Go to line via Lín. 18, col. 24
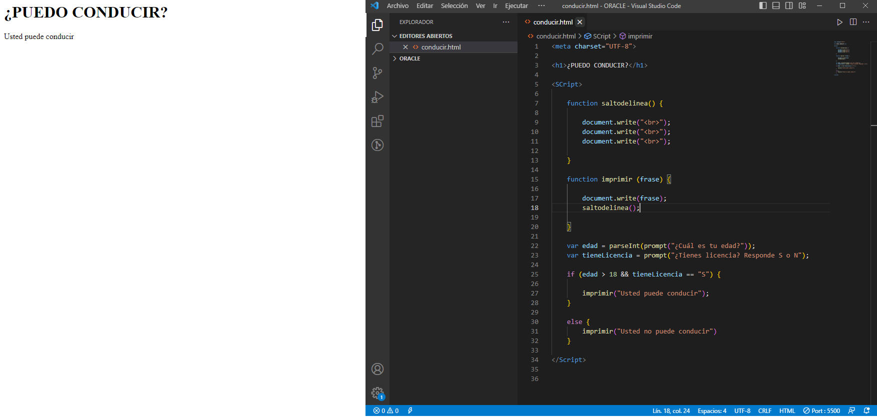Viewport: 877px width, 417px height. (x=671, y=411)
